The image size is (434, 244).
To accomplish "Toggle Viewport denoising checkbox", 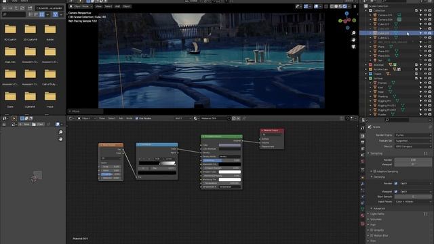I will point(396,191).
